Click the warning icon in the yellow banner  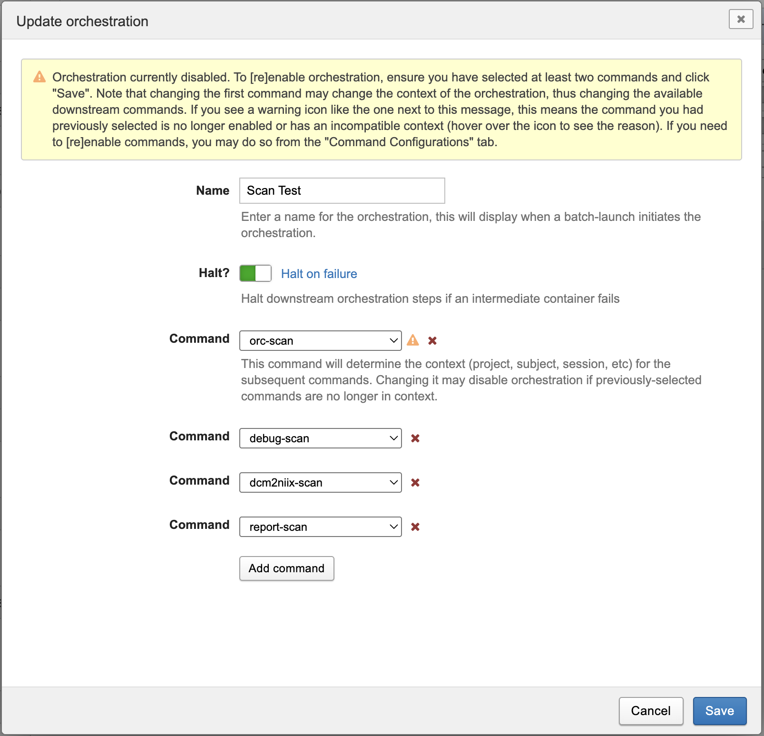pyautogui.click(x=39, y=77)
